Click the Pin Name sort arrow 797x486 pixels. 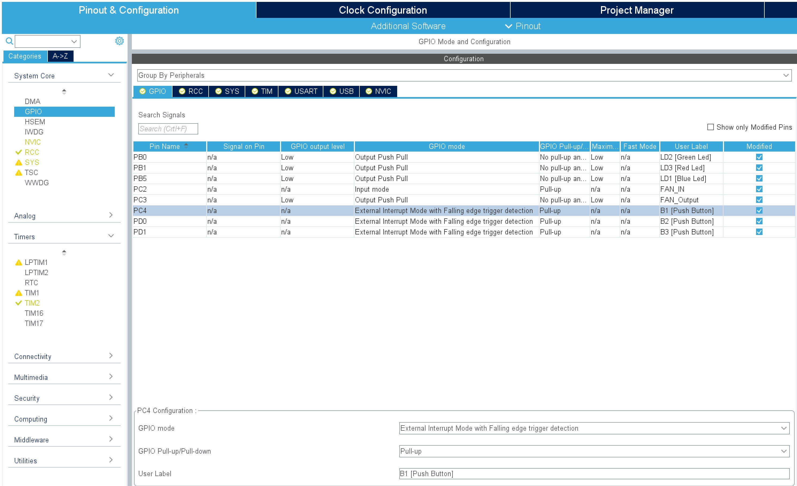[x=186, y=146]
